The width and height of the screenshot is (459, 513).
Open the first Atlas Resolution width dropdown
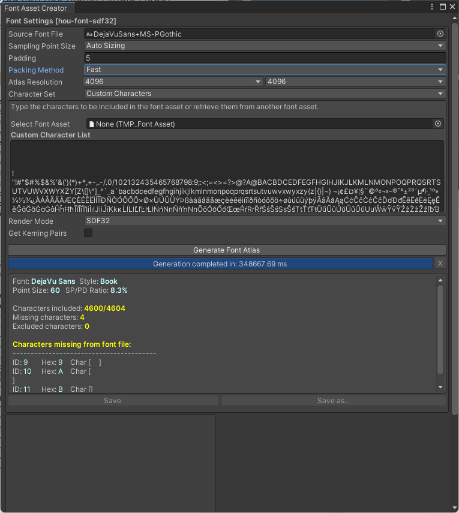tap(174, 82)
